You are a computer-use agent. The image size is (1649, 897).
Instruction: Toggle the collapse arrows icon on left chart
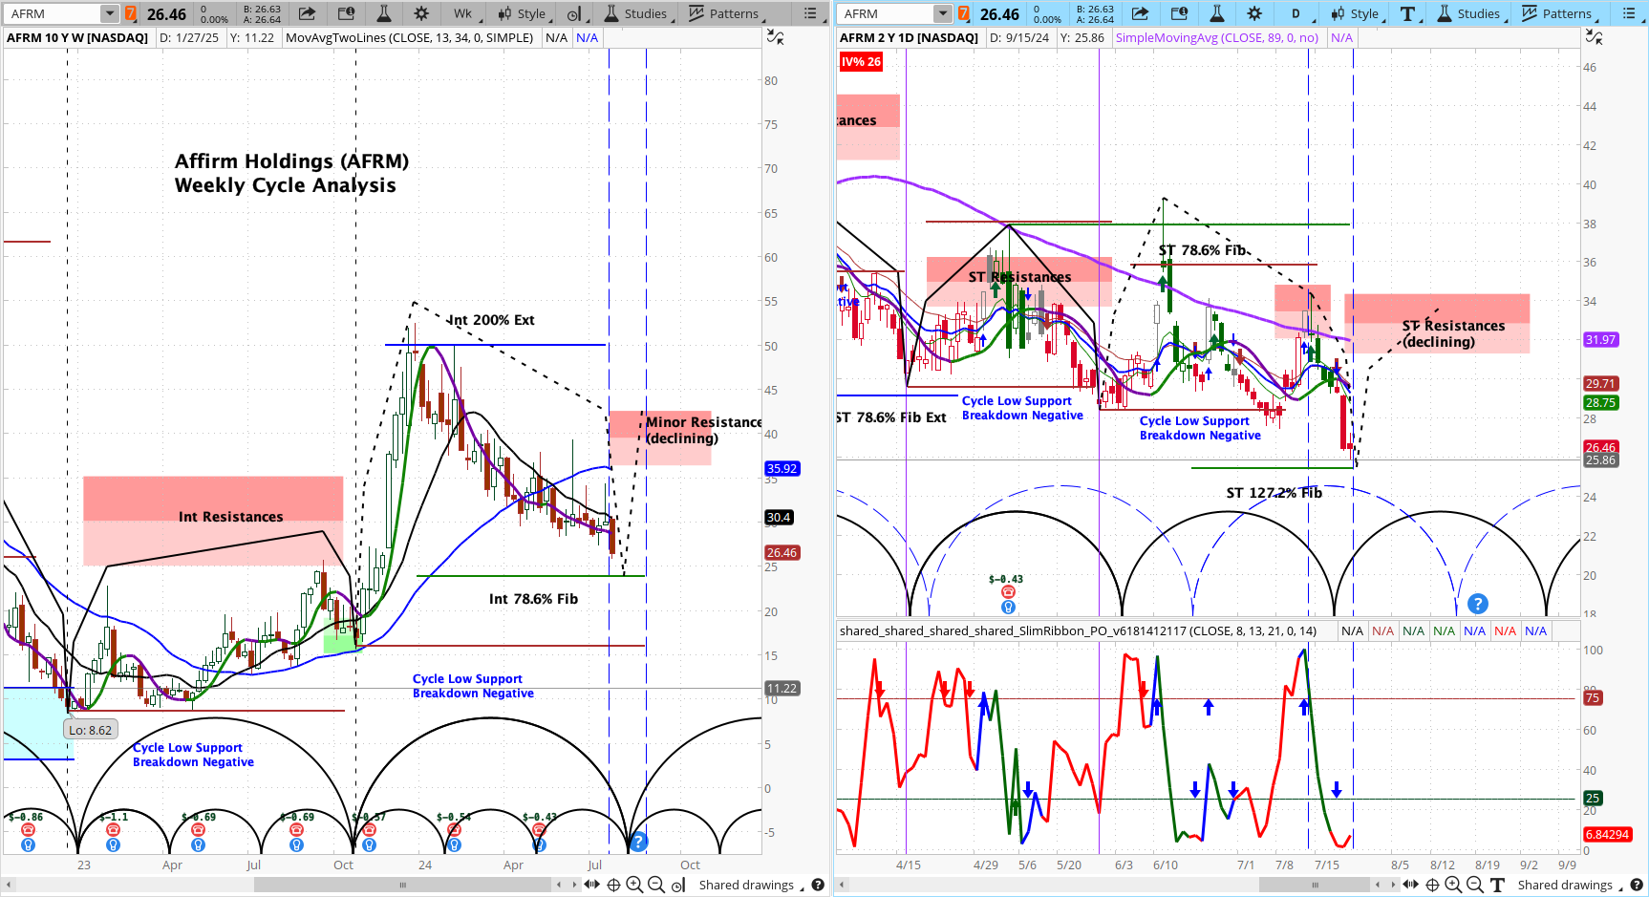[x=776, y=37]
